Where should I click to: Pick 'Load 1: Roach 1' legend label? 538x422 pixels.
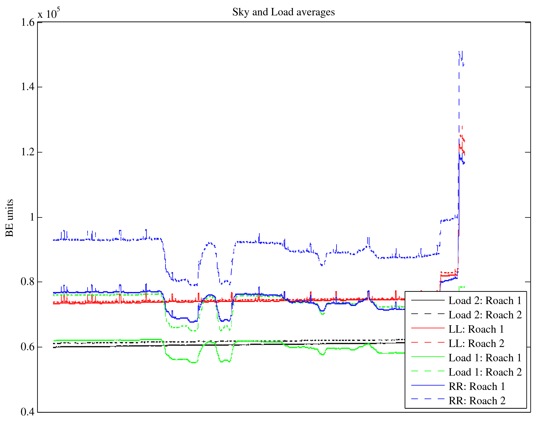(x=485, y=358)
